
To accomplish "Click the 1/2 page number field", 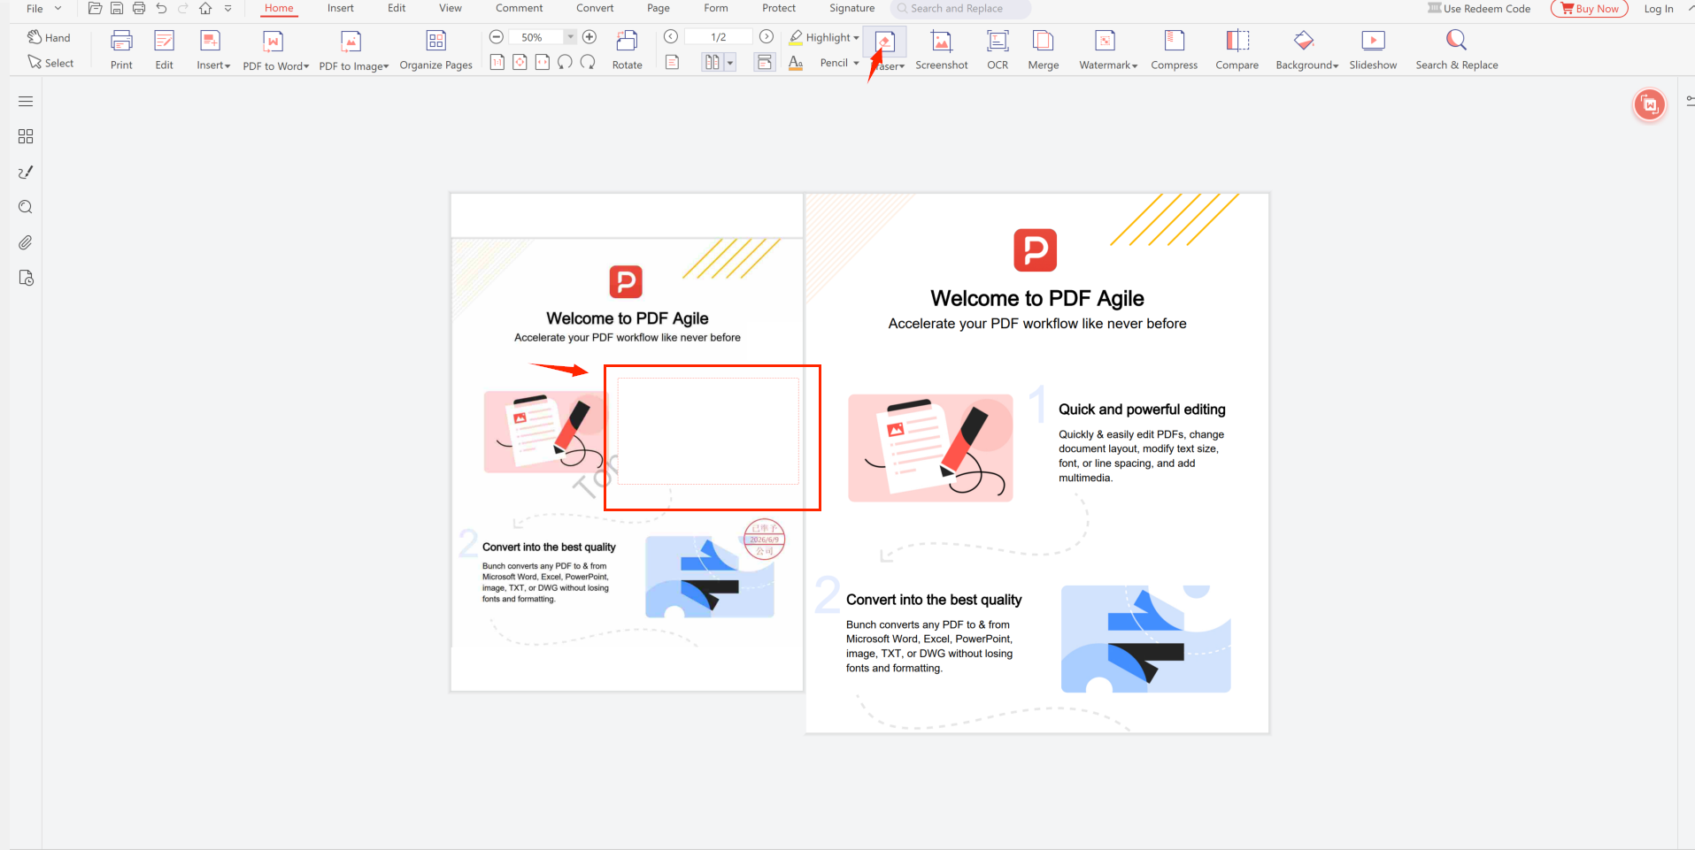I will click(719, 37).
